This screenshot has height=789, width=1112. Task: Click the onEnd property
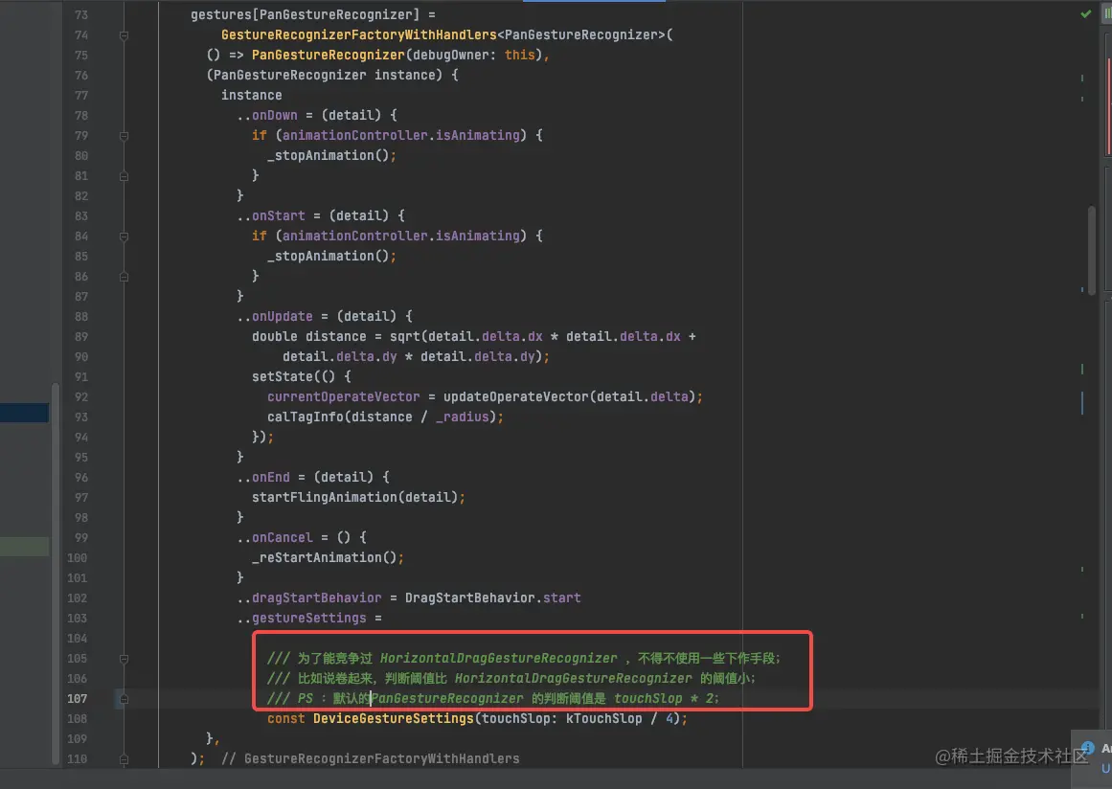click(x=270, y=477)
